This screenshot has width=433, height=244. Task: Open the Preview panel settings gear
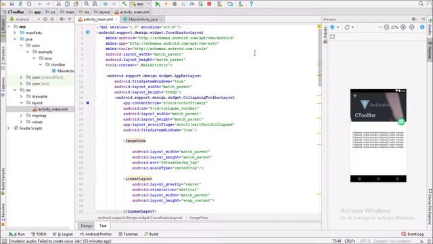tap(413, 19)
